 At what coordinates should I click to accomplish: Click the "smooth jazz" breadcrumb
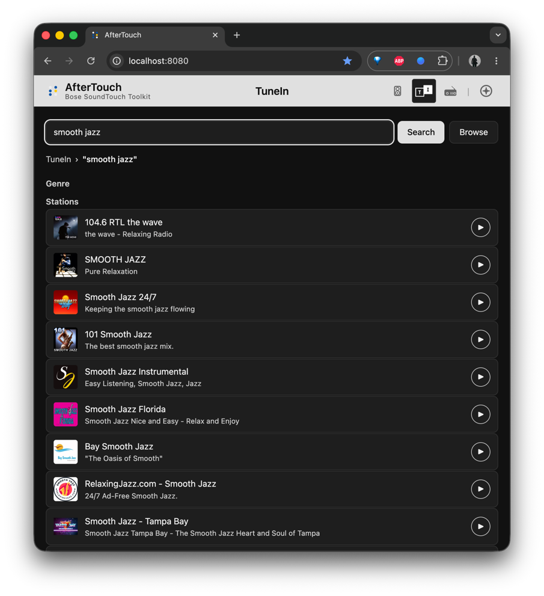click(x=109, y=159)
